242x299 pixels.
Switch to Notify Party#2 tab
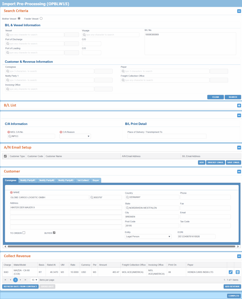pyautogui.click(x=47, y=180)
